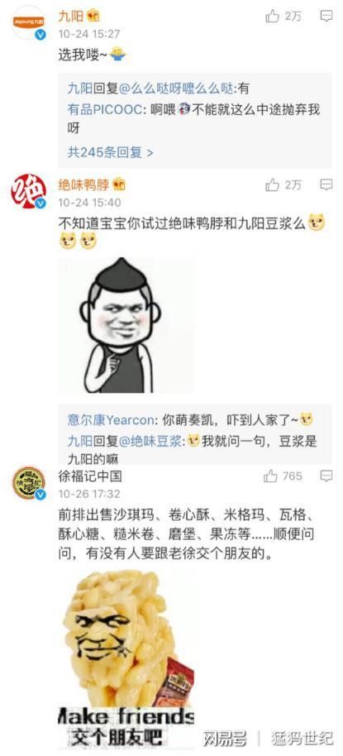Screen dimensions: 343x756
Task: Reply to the 绝味鸭脖 comment
Action: 326,184
